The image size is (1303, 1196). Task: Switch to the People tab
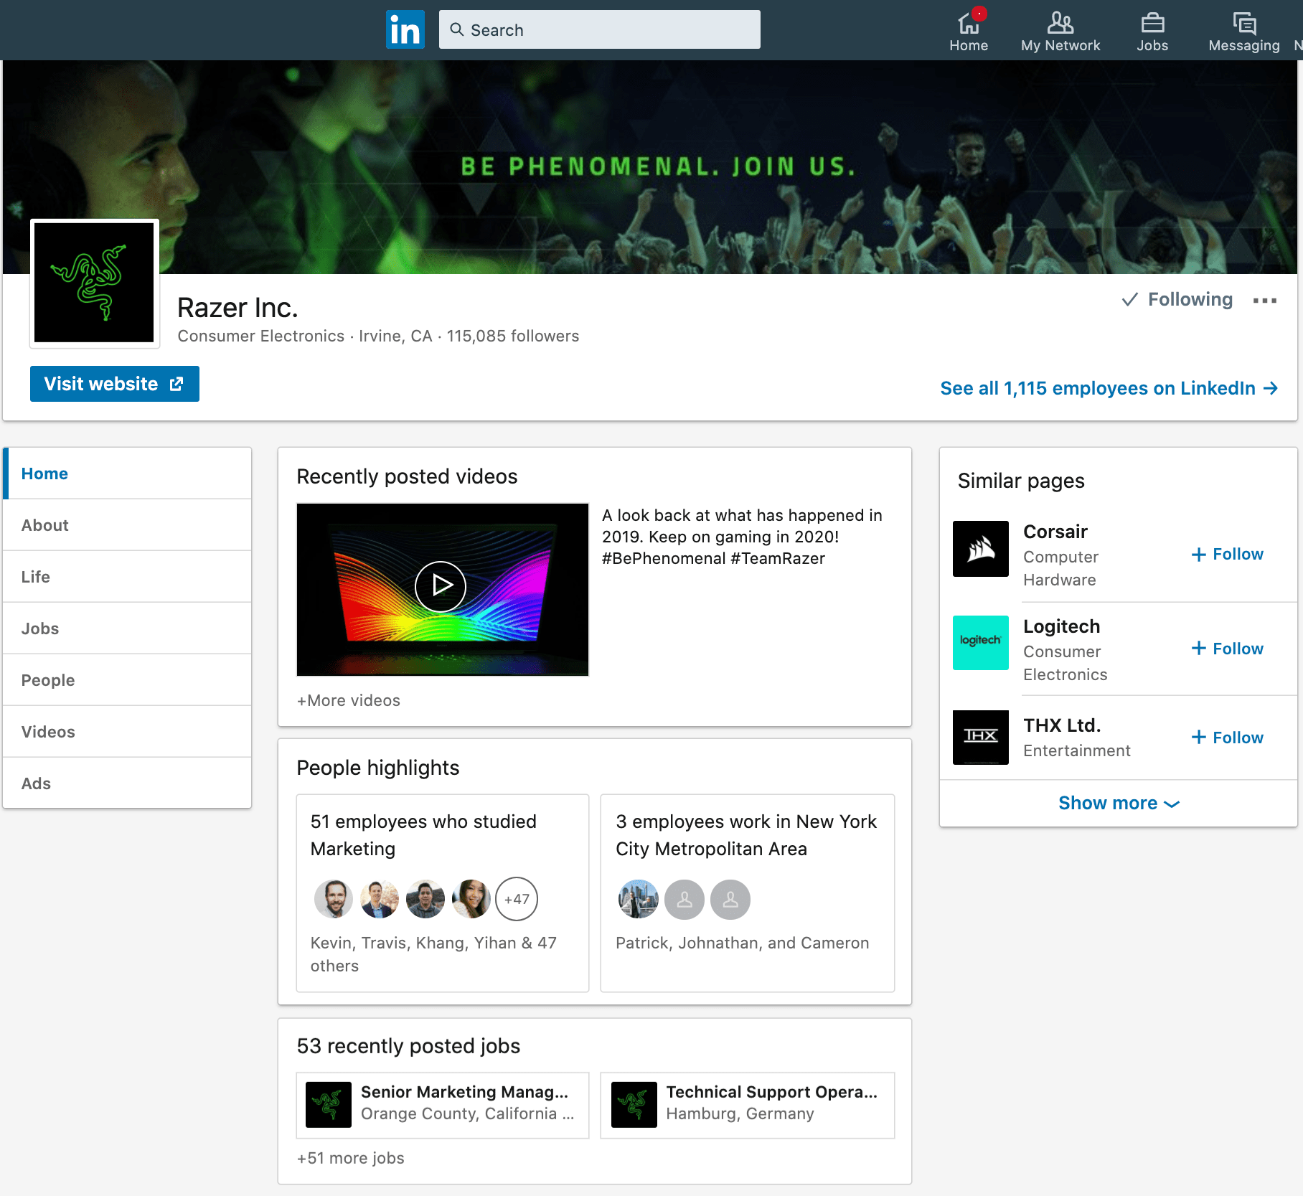(47, 679)
